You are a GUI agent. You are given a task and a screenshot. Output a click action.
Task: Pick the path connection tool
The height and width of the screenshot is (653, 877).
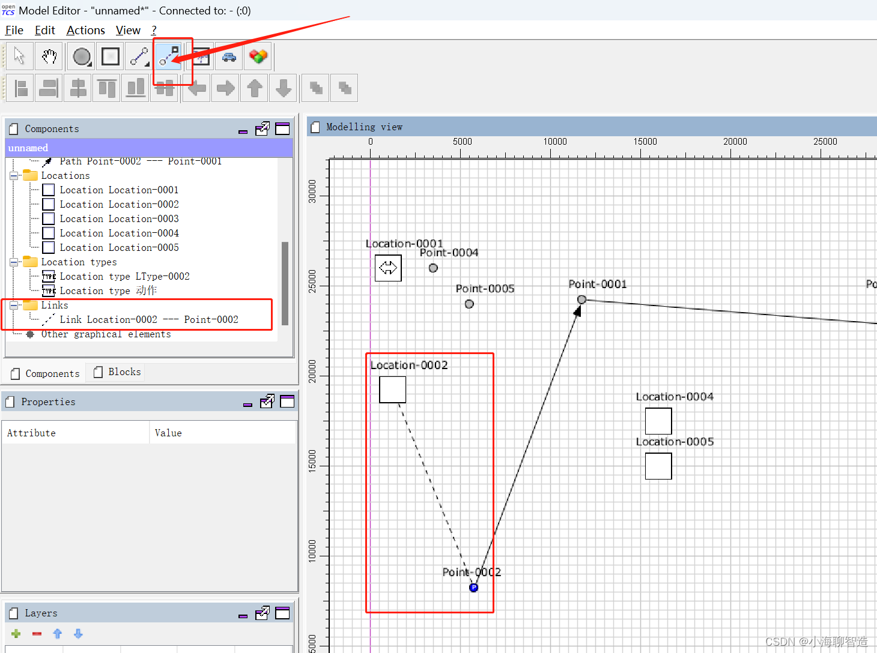139,56
